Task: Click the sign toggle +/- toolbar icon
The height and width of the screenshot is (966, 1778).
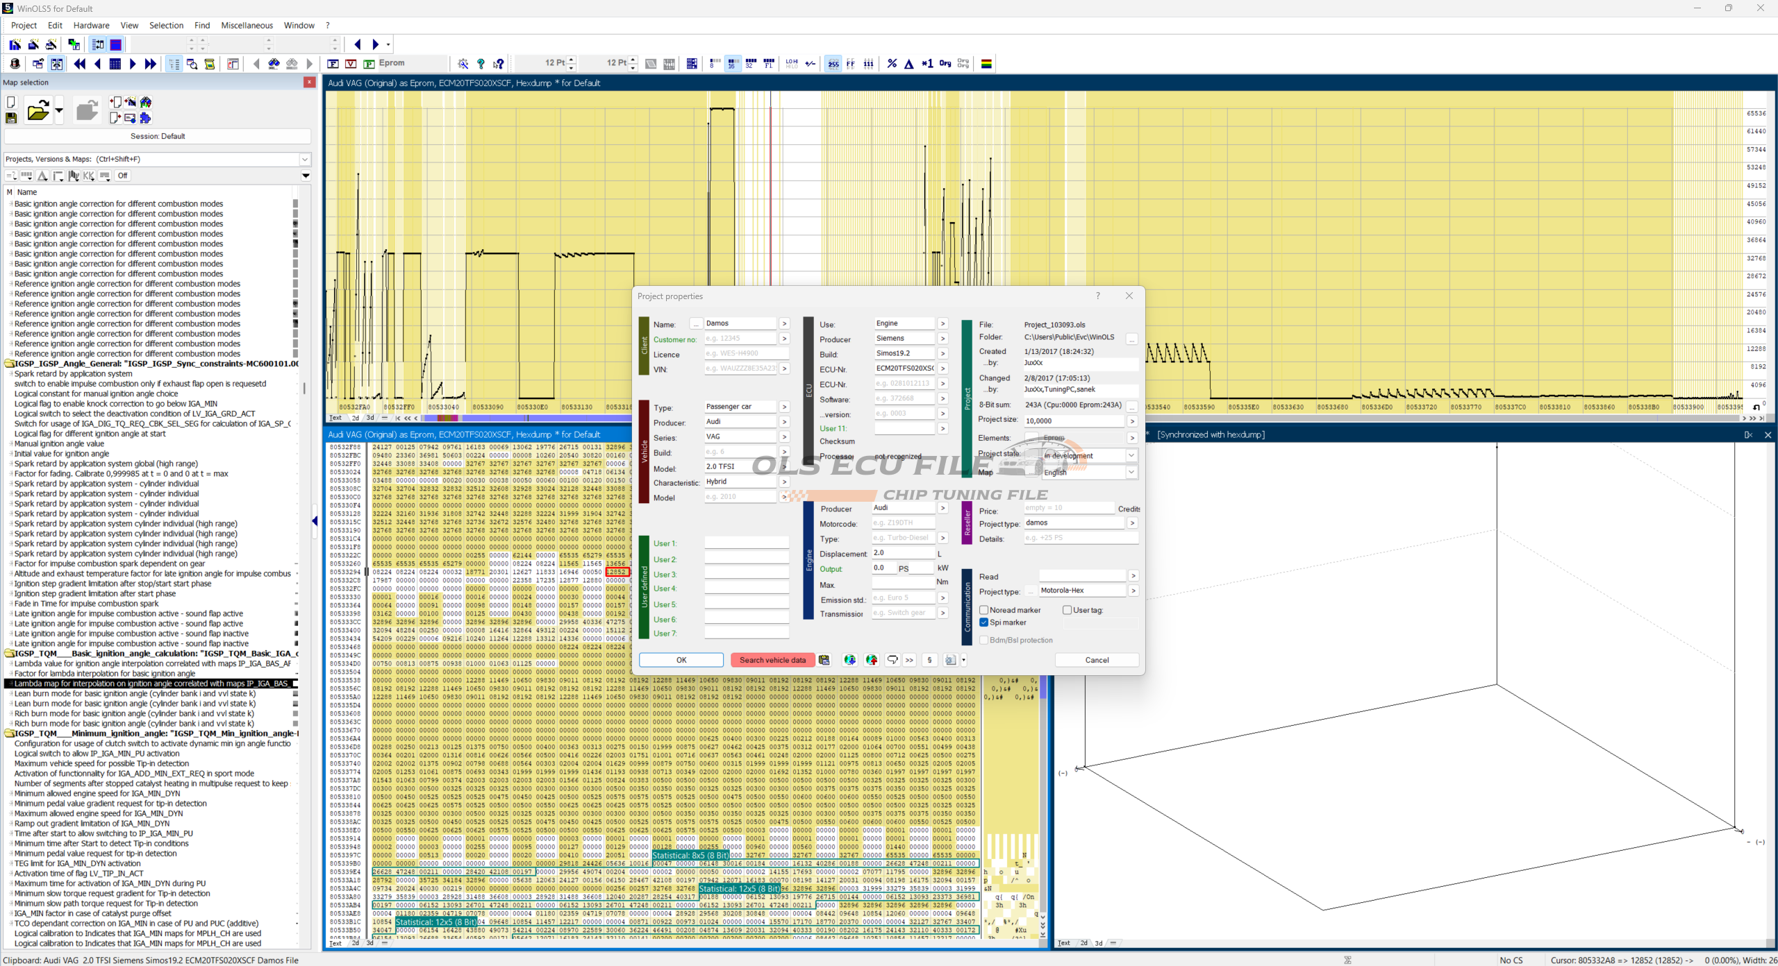Action: pyautogui.click(x=810, y=64)
